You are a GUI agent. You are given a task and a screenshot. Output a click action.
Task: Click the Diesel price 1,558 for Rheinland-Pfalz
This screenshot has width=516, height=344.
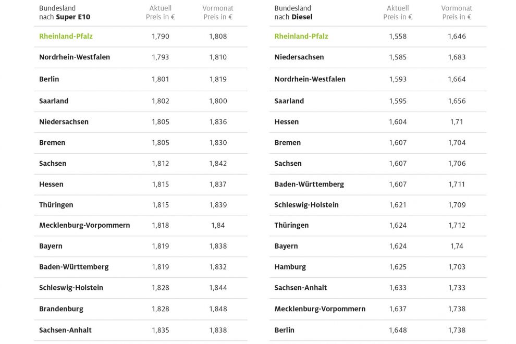(398, 36)
